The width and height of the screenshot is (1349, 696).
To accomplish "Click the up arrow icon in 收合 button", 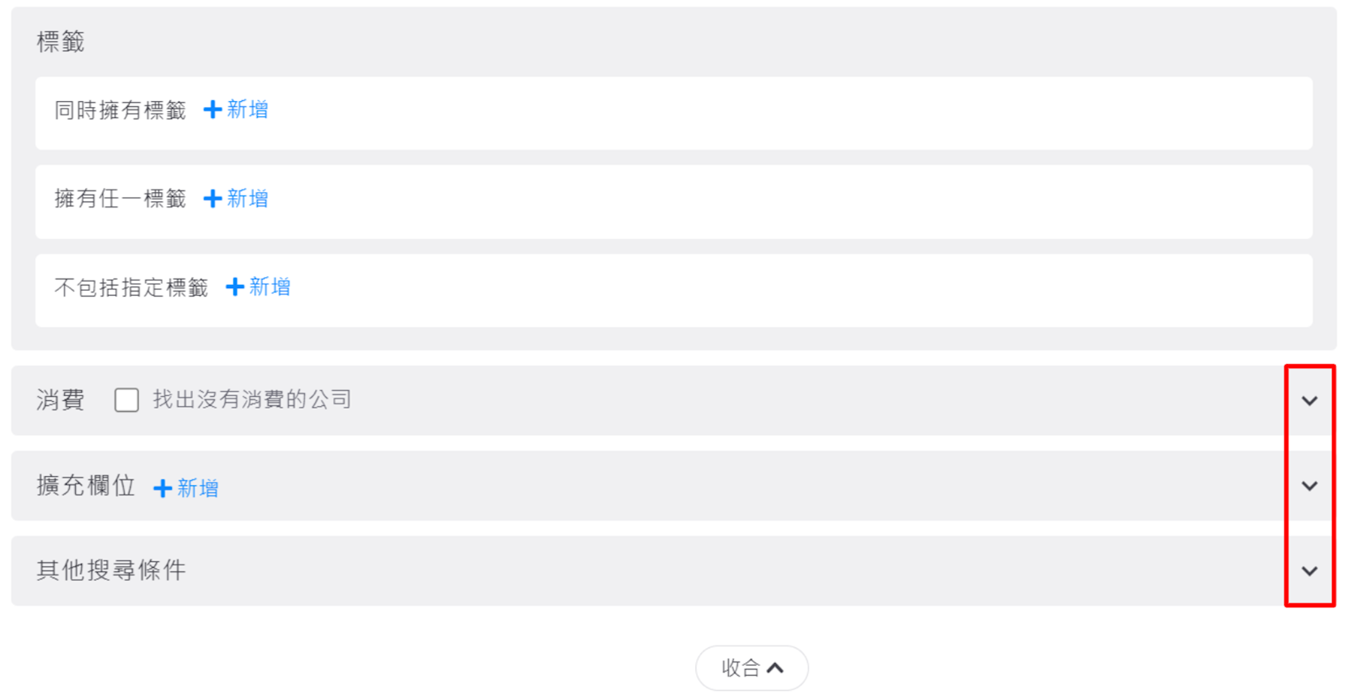I will point(775,668).
